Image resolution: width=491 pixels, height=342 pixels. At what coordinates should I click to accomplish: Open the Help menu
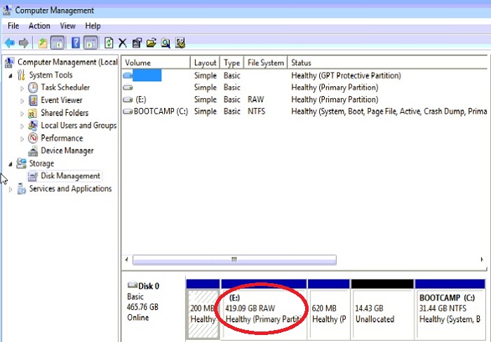[x=93, y=26]
